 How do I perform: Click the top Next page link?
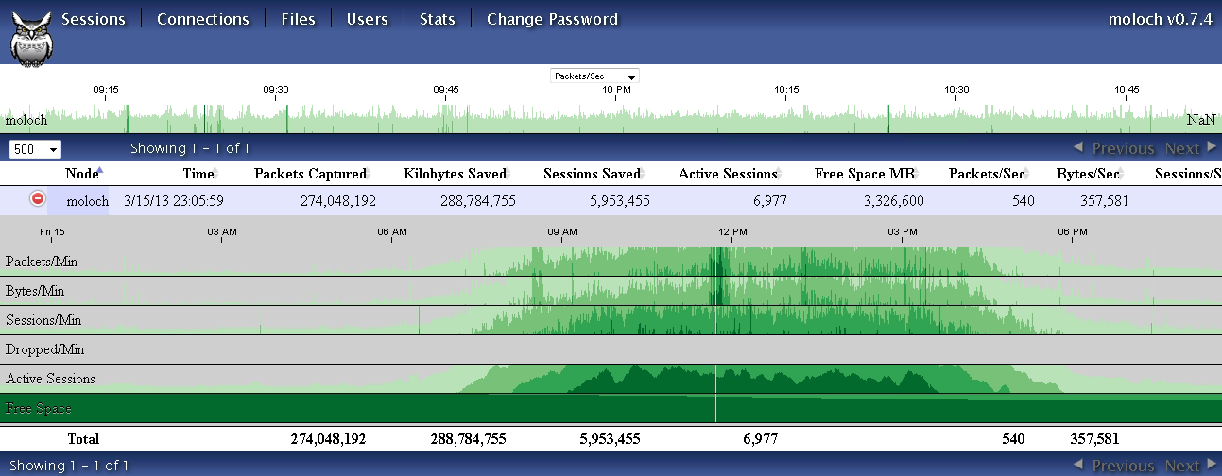pos(1191,148)
